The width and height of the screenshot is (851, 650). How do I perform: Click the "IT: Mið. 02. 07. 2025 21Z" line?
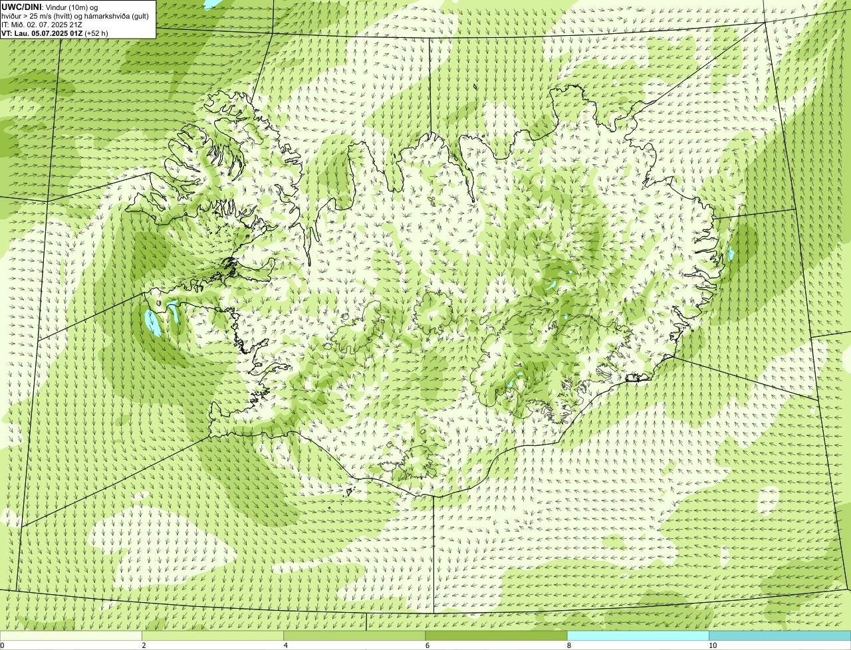pos(42,25)
